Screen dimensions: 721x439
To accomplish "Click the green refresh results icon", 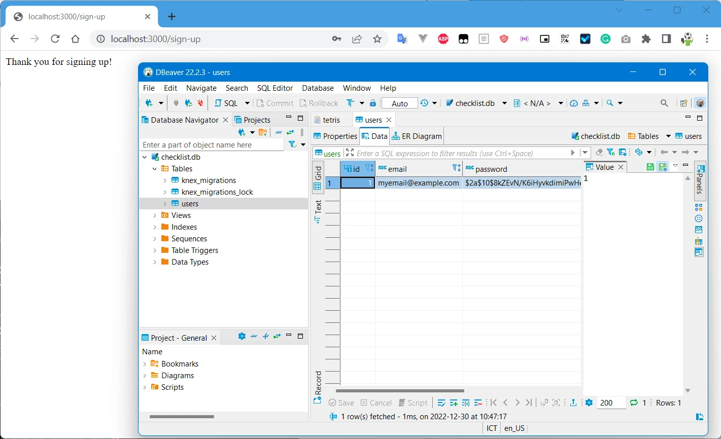I will tap(633, 403).
